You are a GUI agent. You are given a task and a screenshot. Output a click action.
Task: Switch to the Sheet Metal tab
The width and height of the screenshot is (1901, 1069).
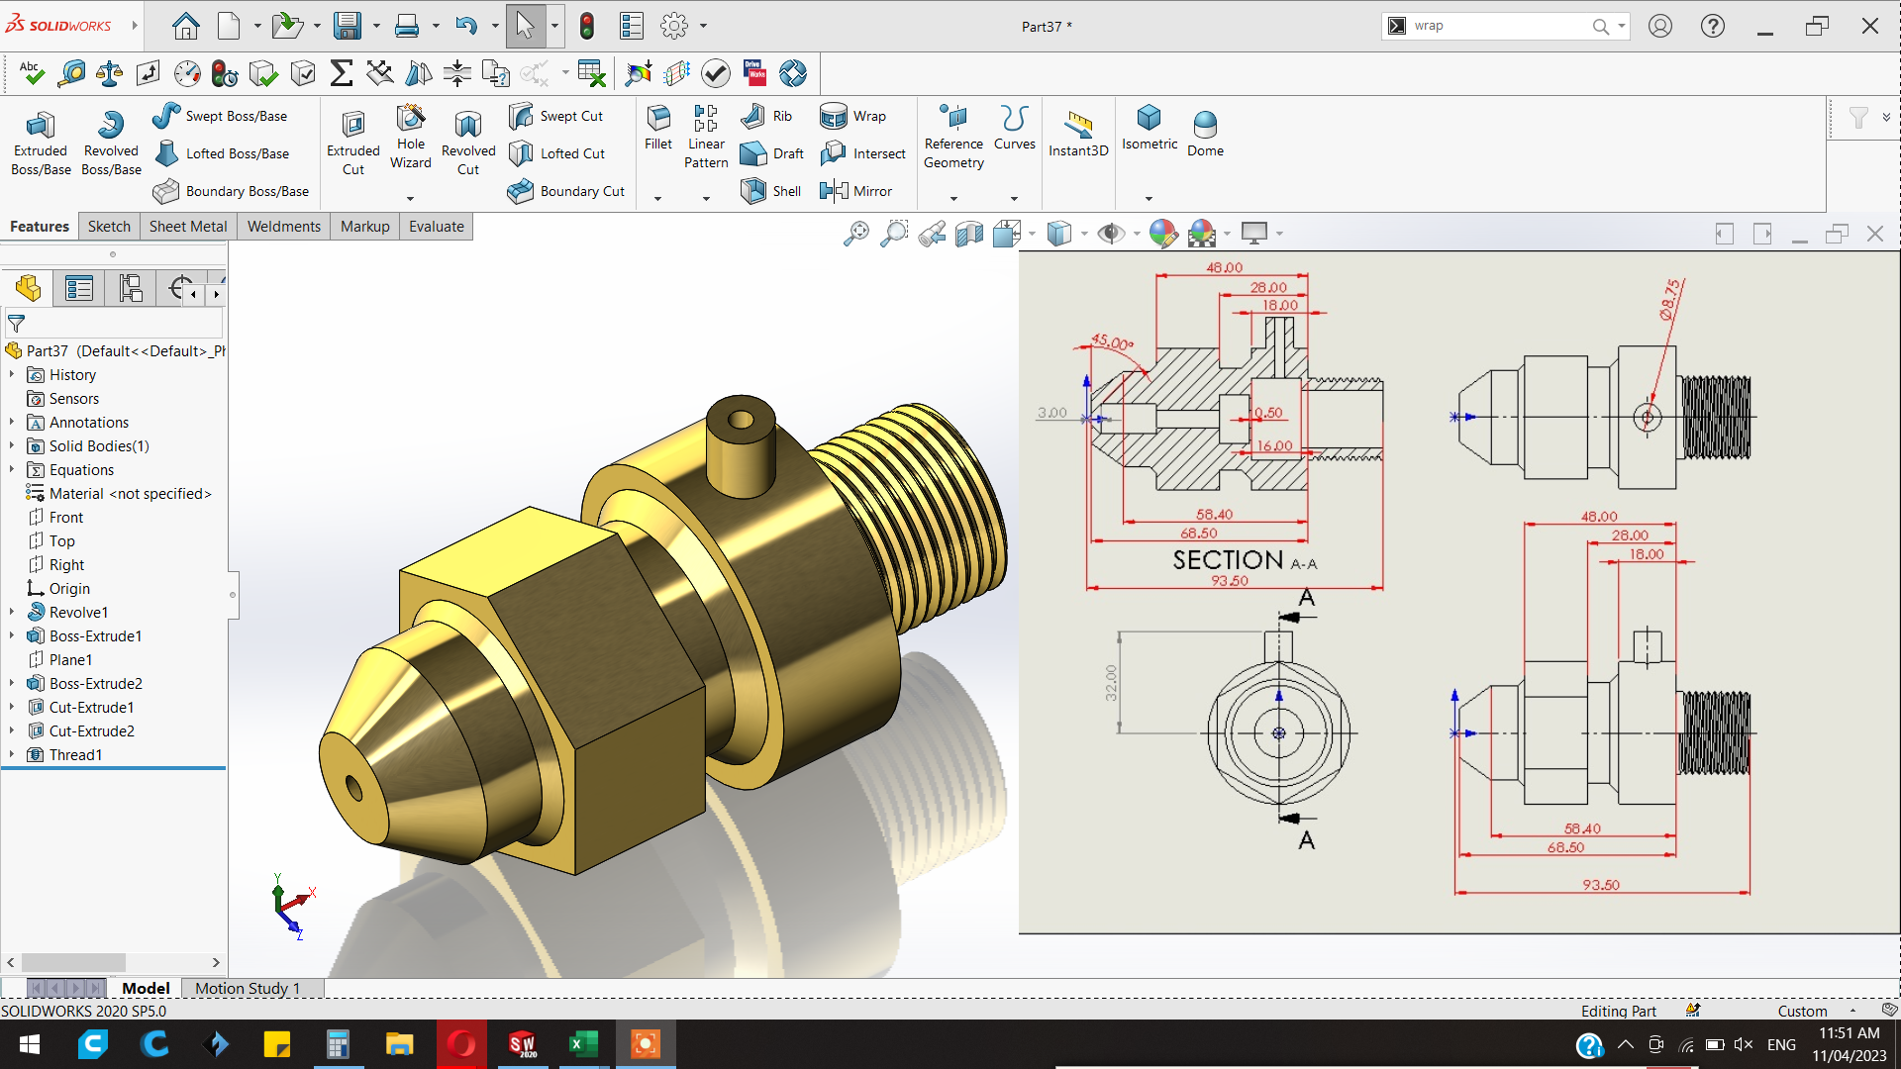(188, 227)
